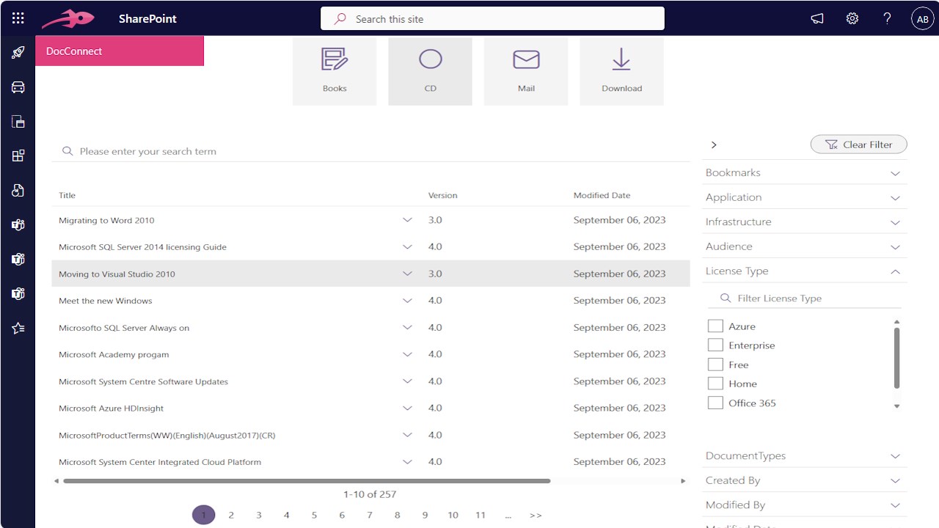This screenshot has width=939, height=528.
Task: Open the third Teams icon in sidebar
Action: pyautogui.click(x=18, y=293)
